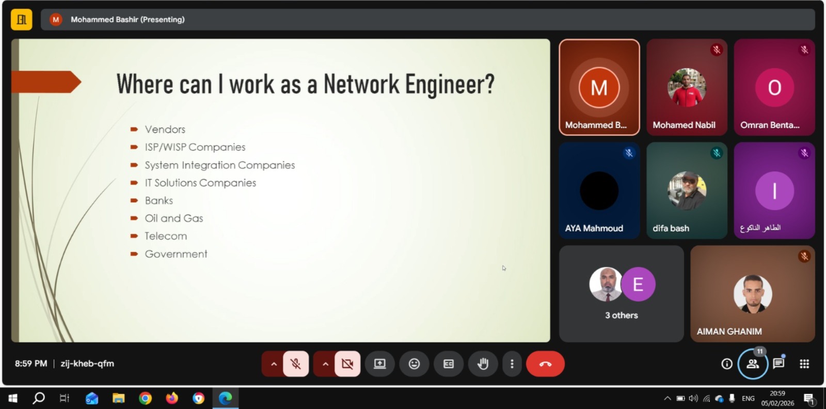This screenshot has width=826, height=409.
Task: Raise your hand in the meeting
Action: point(483,364)
